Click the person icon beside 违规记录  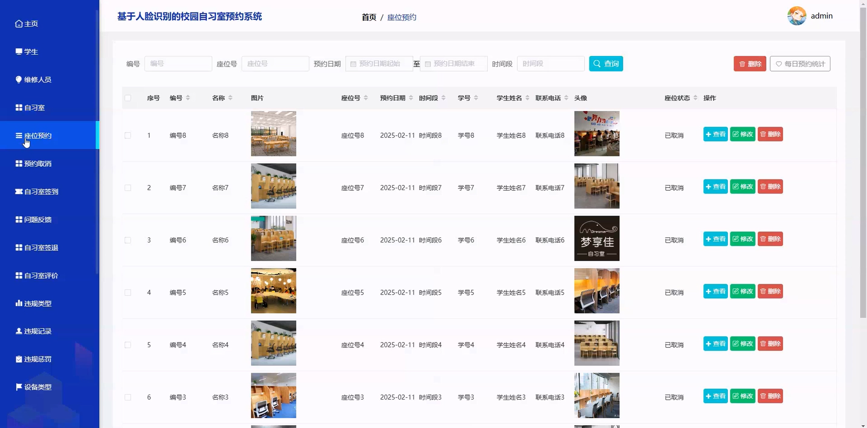point(19,331)
